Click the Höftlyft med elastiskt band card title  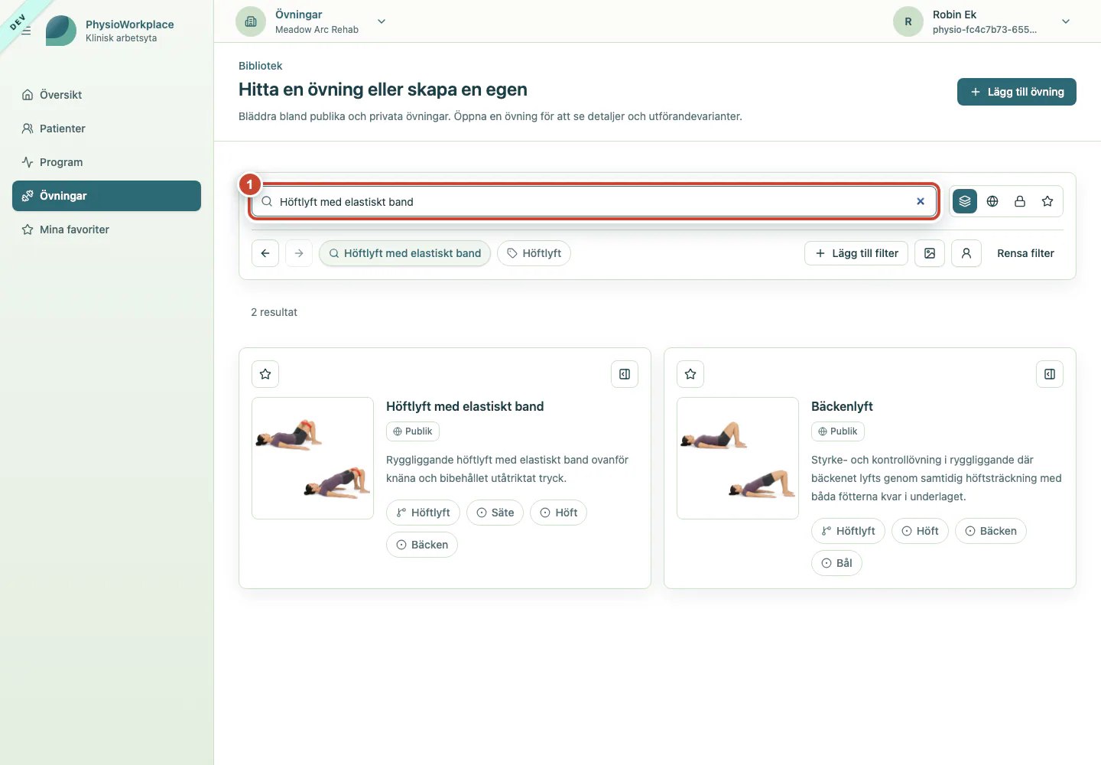click(465, 406)
